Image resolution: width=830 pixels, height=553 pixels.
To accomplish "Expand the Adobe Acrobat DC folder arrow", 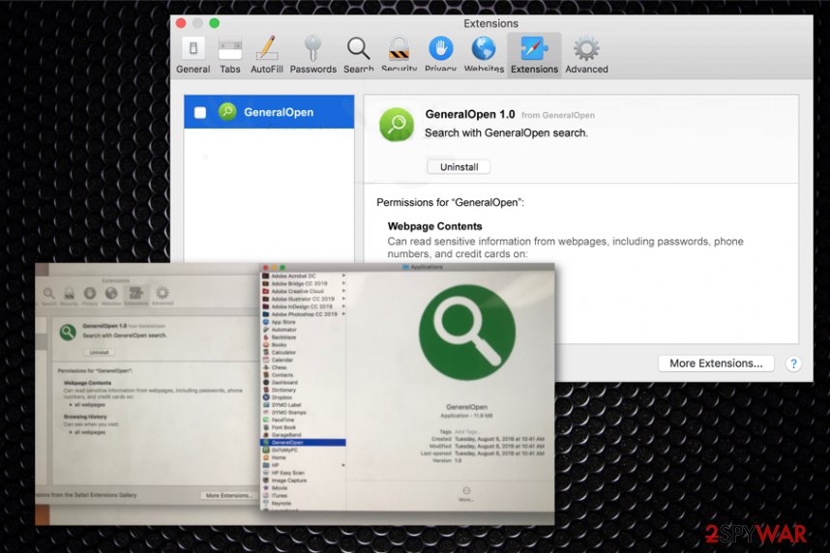I will point(343,276).
